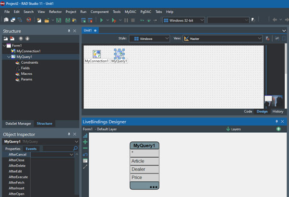
Task: Pin the Structure panel
Action: [69, 31]
